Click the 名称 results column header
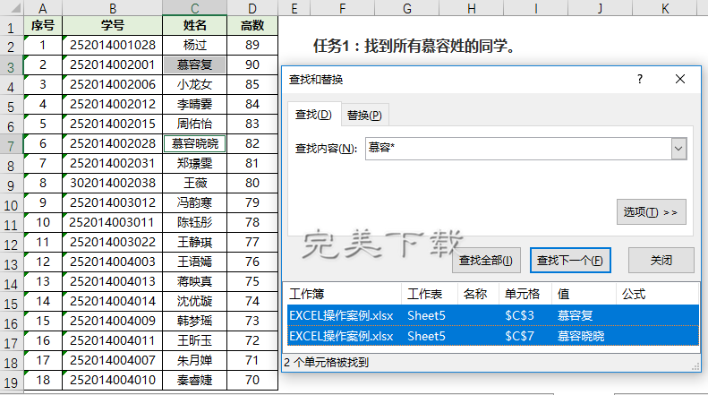The image size is (708, 395). pyautogui.click(x=479, y=294)
